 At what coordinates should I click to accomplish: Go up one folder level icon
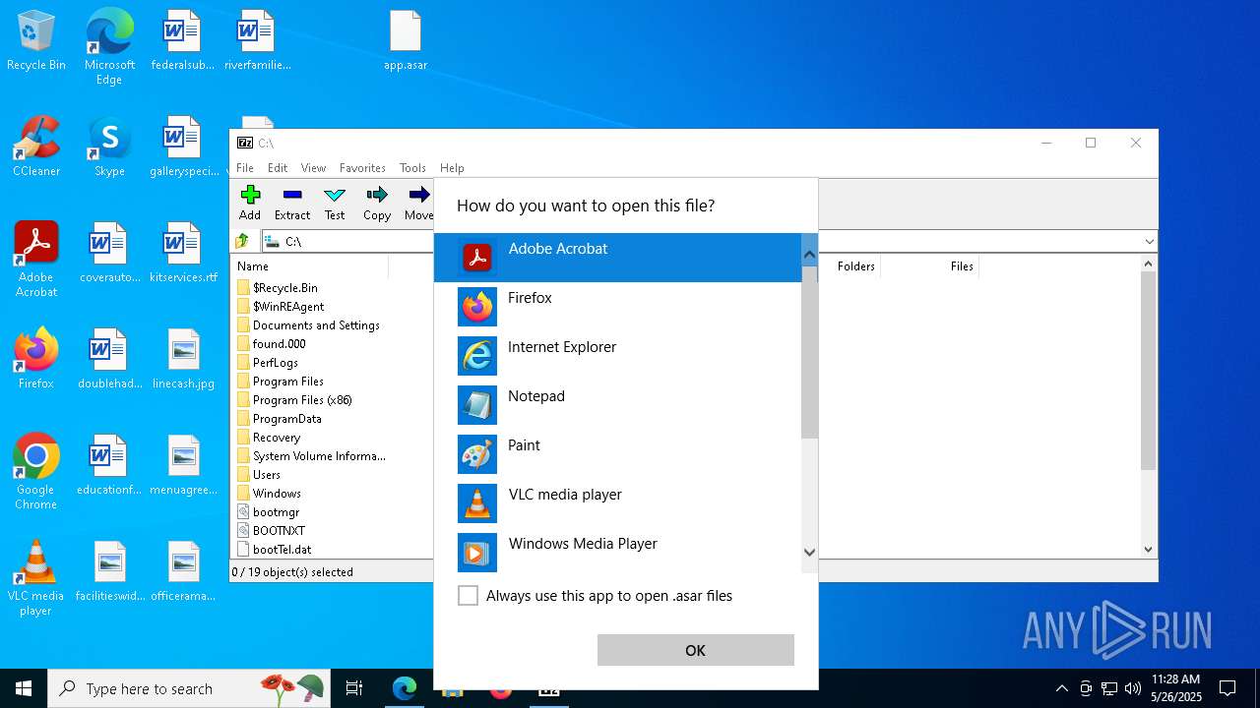243,241
